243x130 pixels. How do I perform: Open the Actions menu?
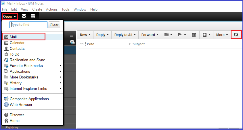coord(52,9)
